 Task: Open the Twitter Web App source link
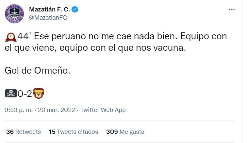[x=103, y=110]
